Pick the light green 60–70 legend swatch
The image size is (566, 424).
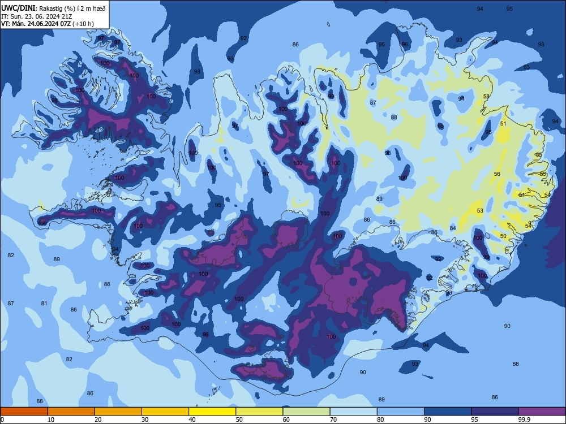306,412
